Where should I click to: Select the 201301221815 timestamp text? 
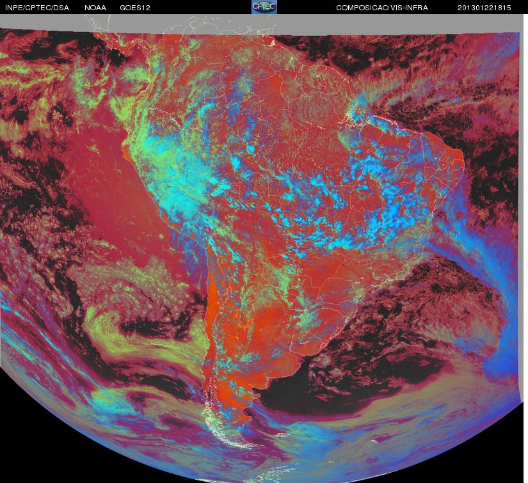[x=484, y=8]
